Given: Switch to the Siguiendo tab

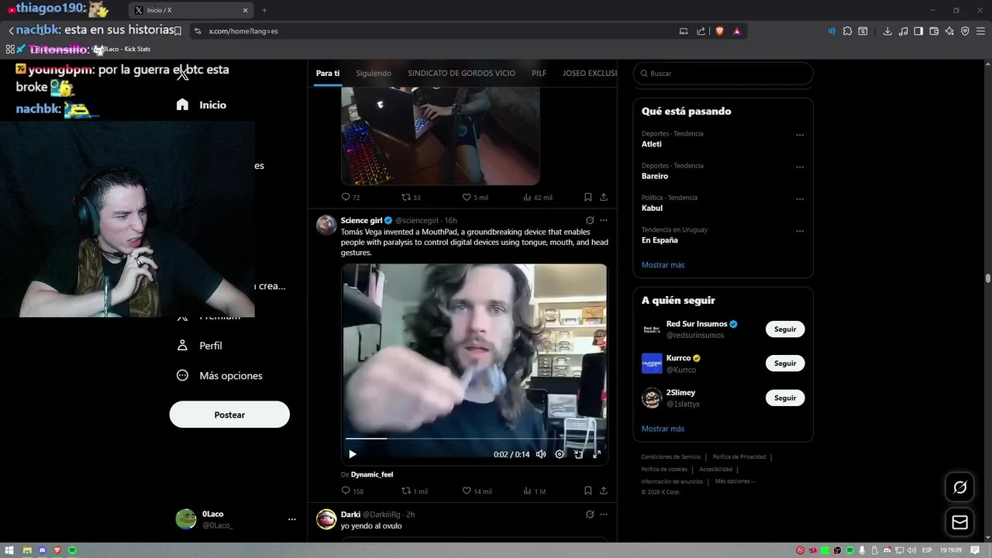Looking at the screenshot, I should (374, 73).
